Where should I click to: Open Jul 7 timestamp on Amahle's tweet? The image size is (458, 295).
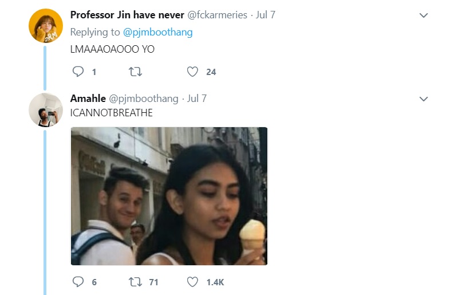[197, 98]
